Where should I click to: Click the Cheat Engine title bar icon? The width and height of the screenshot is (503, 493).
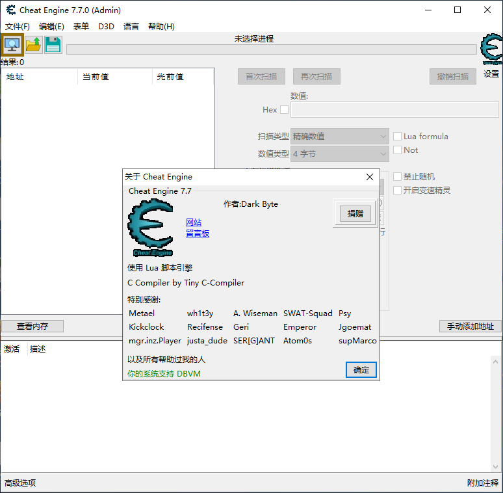pos(11,10)
